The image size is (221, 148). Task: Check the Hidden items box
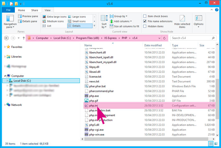coord(145,26)
